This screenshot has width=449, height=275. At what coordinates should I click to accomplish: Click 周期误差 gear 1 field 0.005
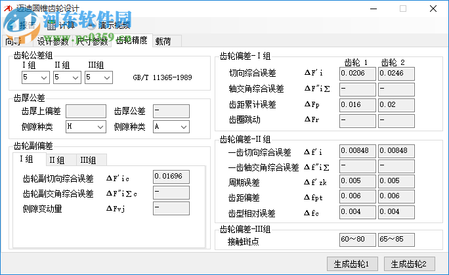(357, 181)
